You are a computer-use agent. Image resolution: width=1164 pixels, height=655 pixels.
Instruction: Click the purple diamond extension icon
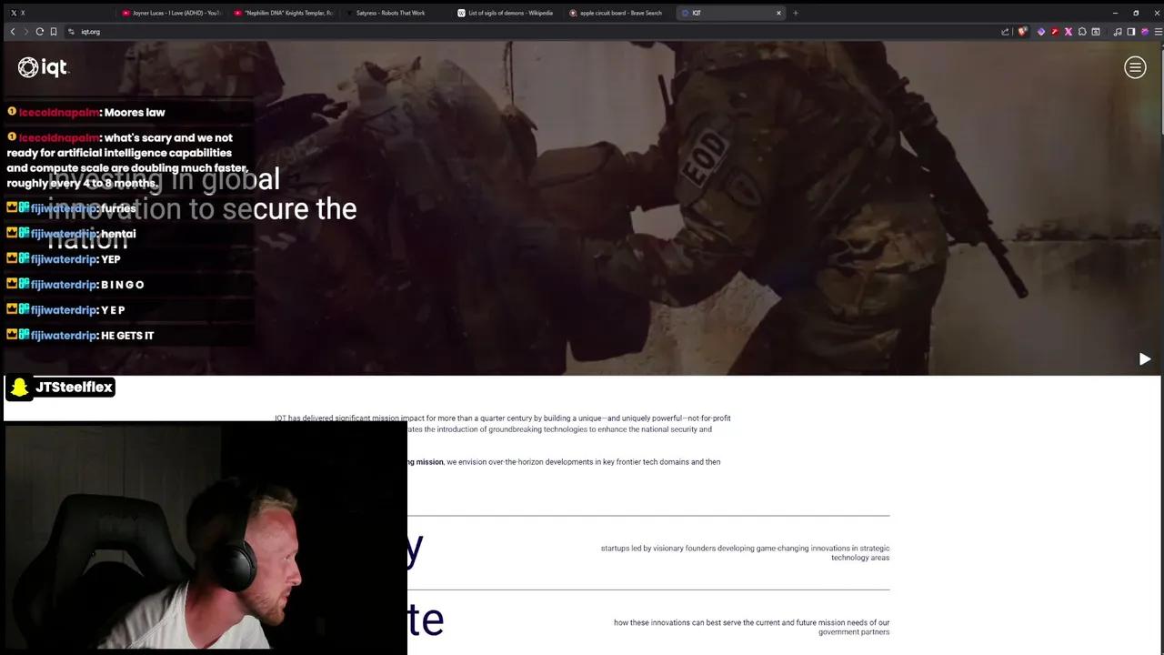click(x=1041, y=32)
